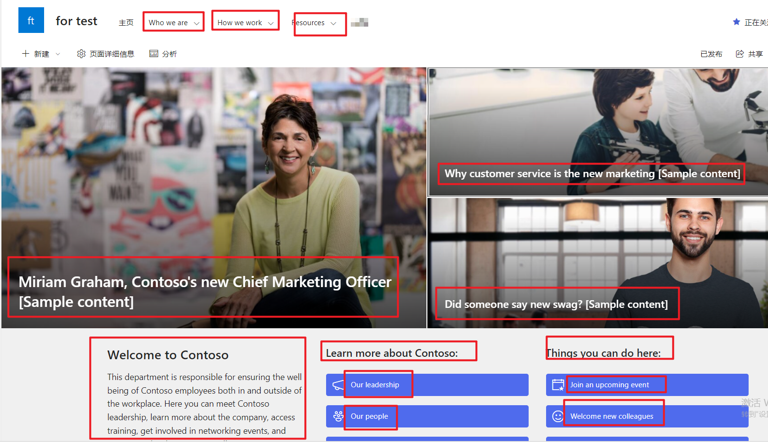
Task: Click the share arrow icon
Action: tap(740, 54)
